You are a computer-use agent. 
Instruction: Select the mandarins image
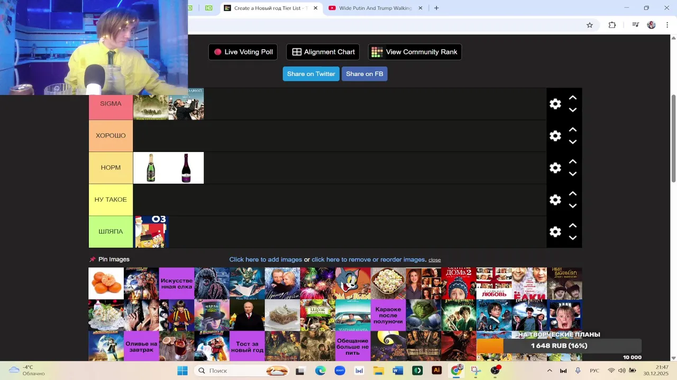point(106,283)
